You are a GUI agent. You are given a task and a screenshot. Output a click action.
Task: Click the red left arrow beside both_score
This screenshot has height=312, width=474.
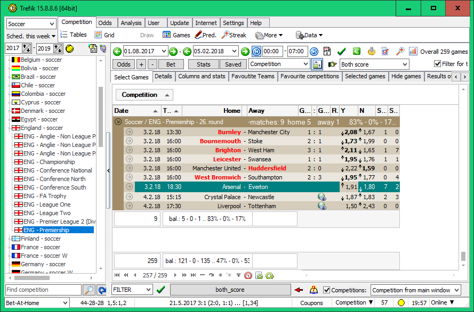[x=299, y=290]
